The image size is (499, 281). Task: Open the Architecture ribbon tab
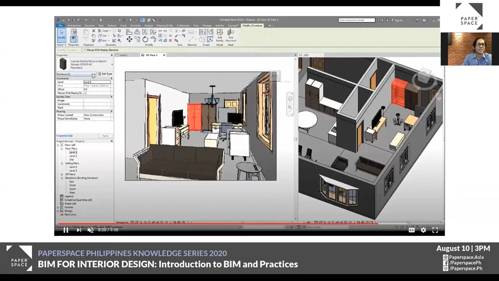[74, 25]
